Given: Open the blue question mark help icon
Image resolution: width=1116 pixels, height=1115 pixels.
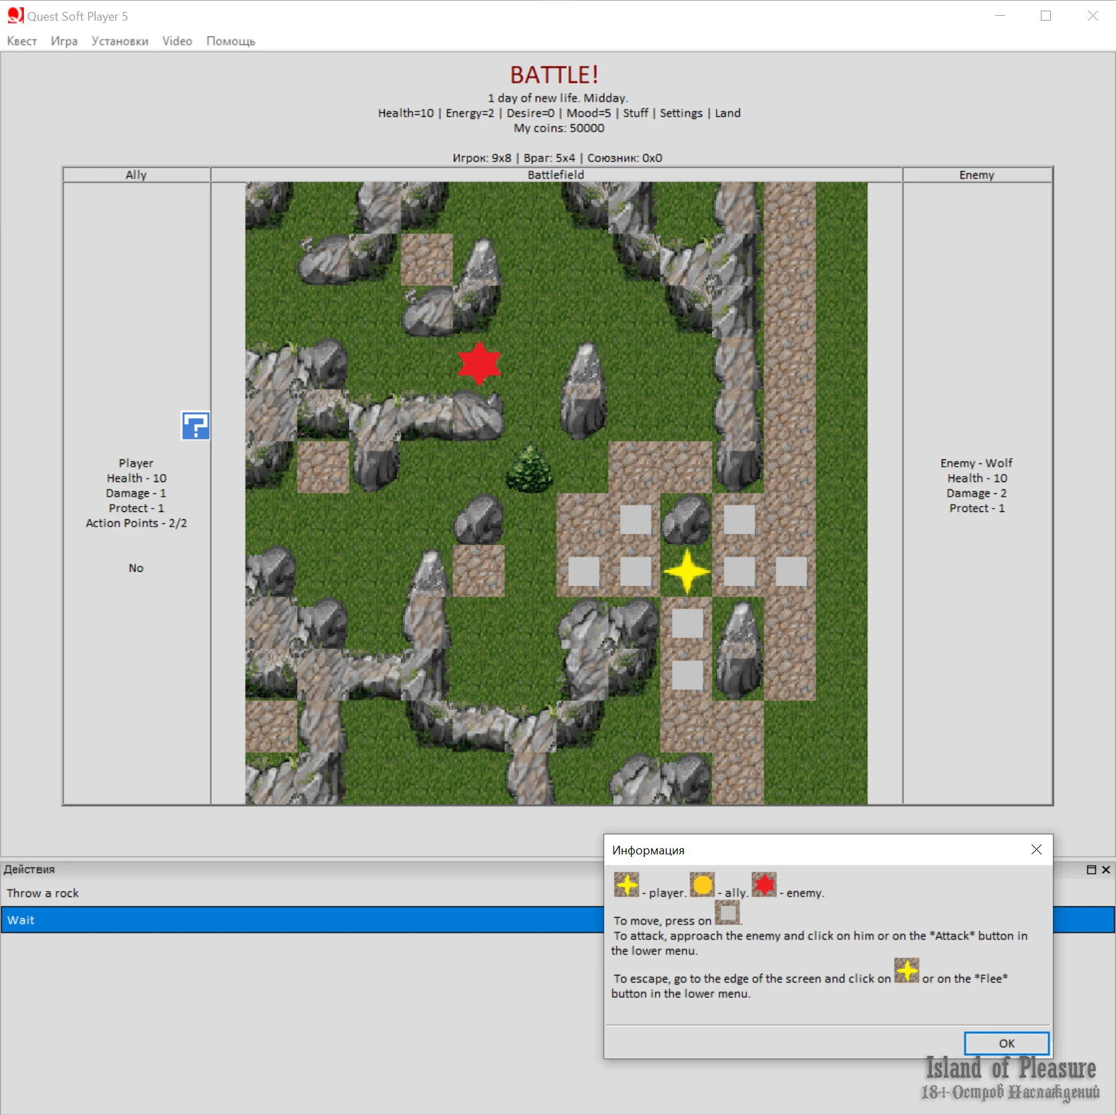Looking at the screenshot, I should click(x=195, y=426).
